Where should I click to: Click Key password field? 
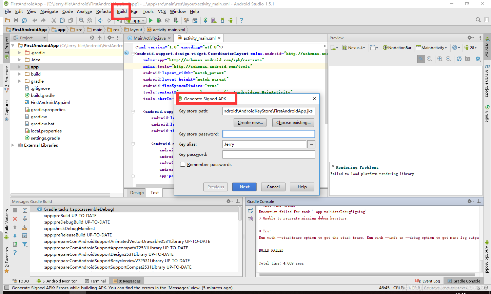pos(269,154)
